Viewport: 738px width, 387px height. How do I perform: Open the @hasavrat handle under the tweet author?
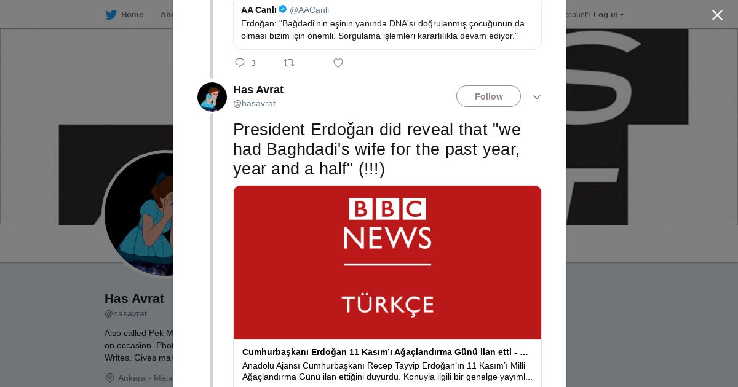[x=254, y=103]
